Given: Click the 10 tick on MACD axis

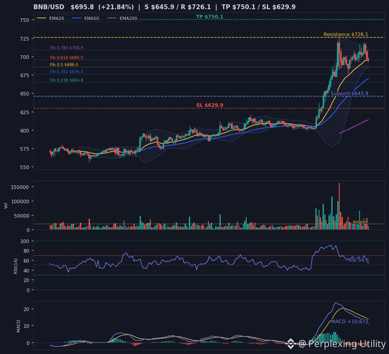Looking at the screenshot, I should coord(26,326).
